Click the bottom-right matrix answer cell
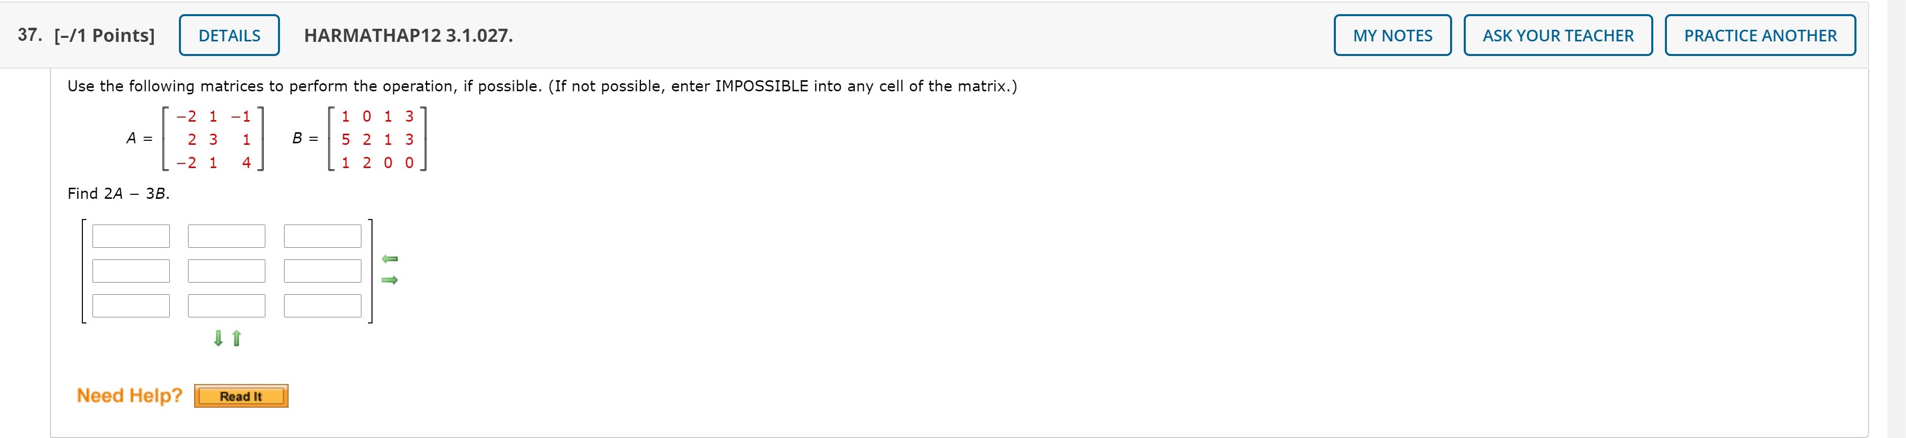1906x438 pixels. (322, 305)
